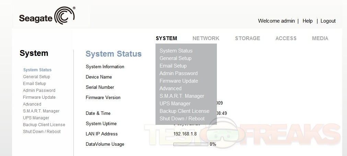The width and height of the screenshot is (347, 156).
Task: Switch to the NETWORK menu
Action: click(x=206, y=38)
